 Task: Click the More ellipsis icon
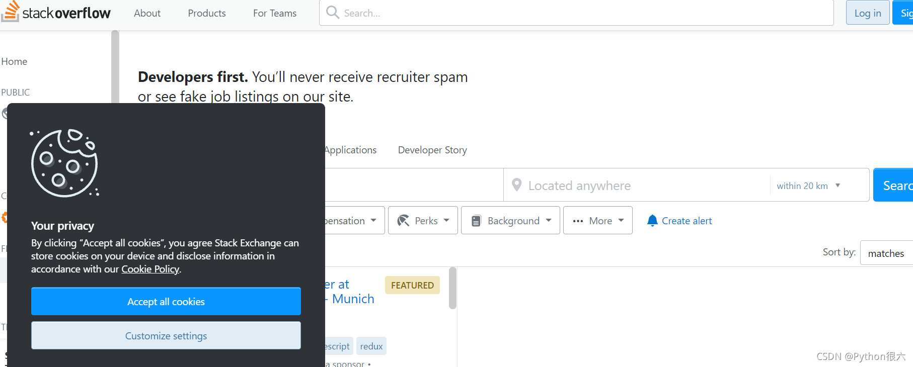578,221
